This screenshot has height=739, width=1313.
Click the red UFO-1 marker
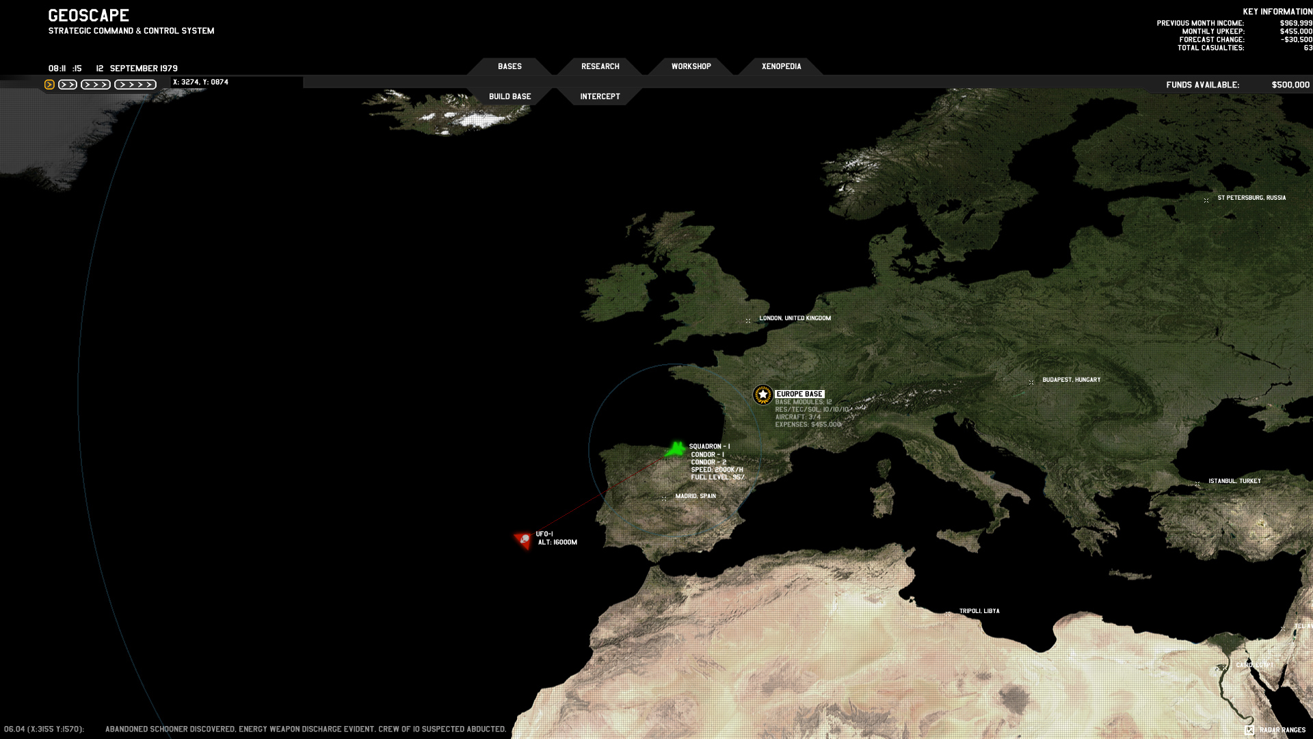pyautogui.click(x=524, y=540)
